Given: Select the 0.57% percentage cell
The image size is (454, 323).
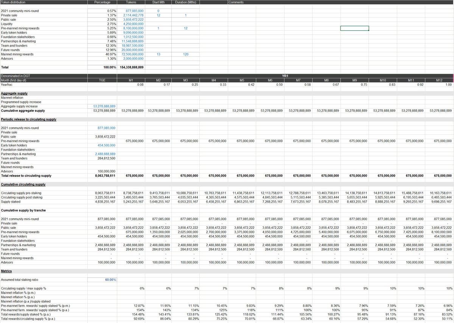Looking at the screenshot, I should pos(102,11).
